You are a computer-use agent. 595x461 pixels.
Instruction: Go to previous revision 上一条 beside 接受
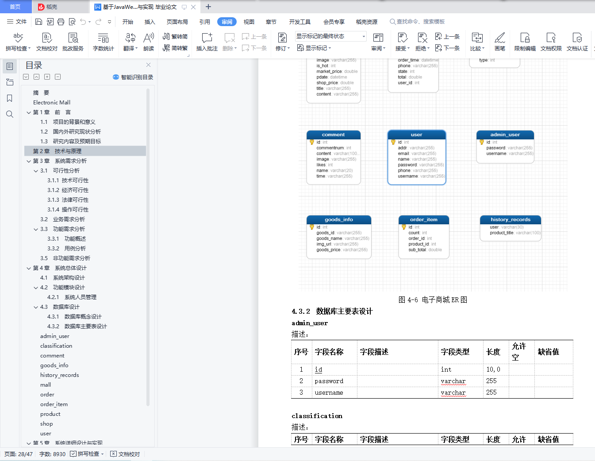pos(448,36)
